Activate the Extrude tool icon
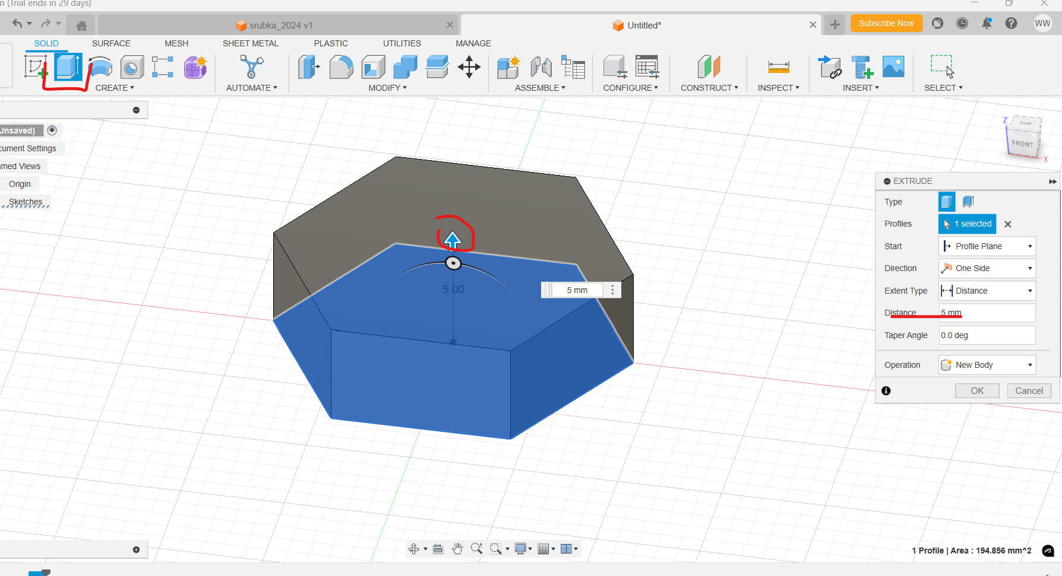Screen dimensions: 1062x576 68,67
